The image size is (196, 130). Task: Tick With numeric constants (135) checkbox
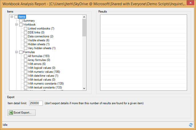25,83
